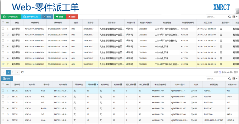This screenshot has height=124, width=239.
Task: Toggle the select-all checkbox in upper table header
Action: pyautogui.click(x=3, y=22)
